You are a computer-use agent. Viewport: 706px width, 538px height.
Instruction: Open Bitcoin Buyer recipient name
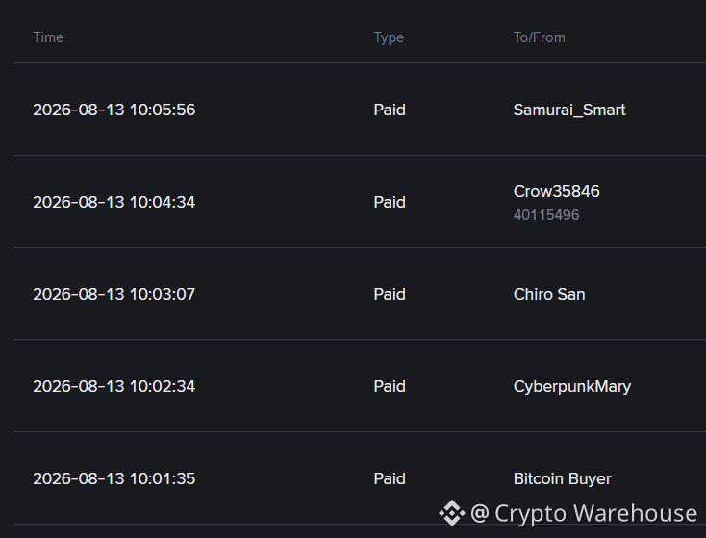coord(563,479)
